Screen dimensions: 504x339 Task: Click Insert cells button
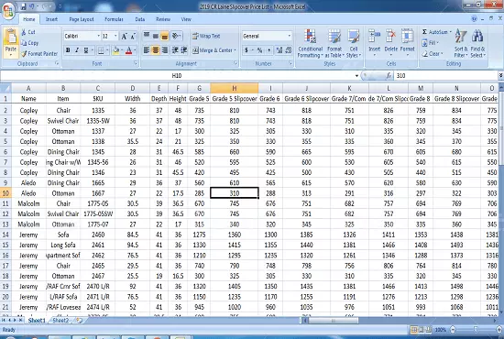[375, 43]
